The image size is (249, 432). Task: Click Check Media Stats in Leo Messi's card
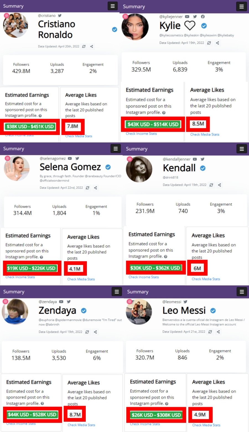206,425
